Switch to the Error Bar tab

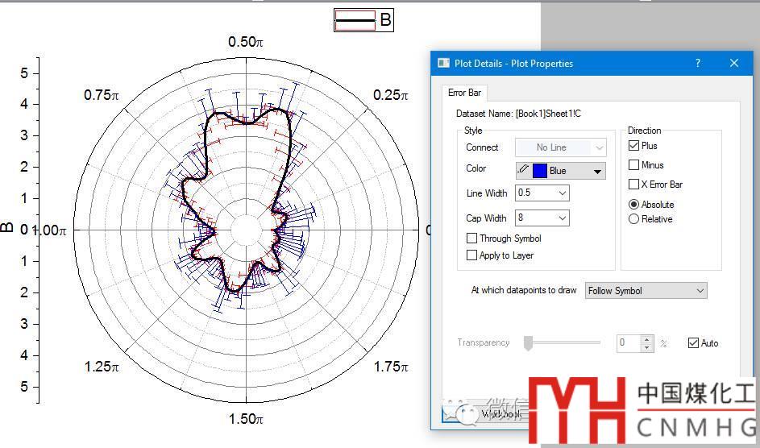tap(464, 93)
